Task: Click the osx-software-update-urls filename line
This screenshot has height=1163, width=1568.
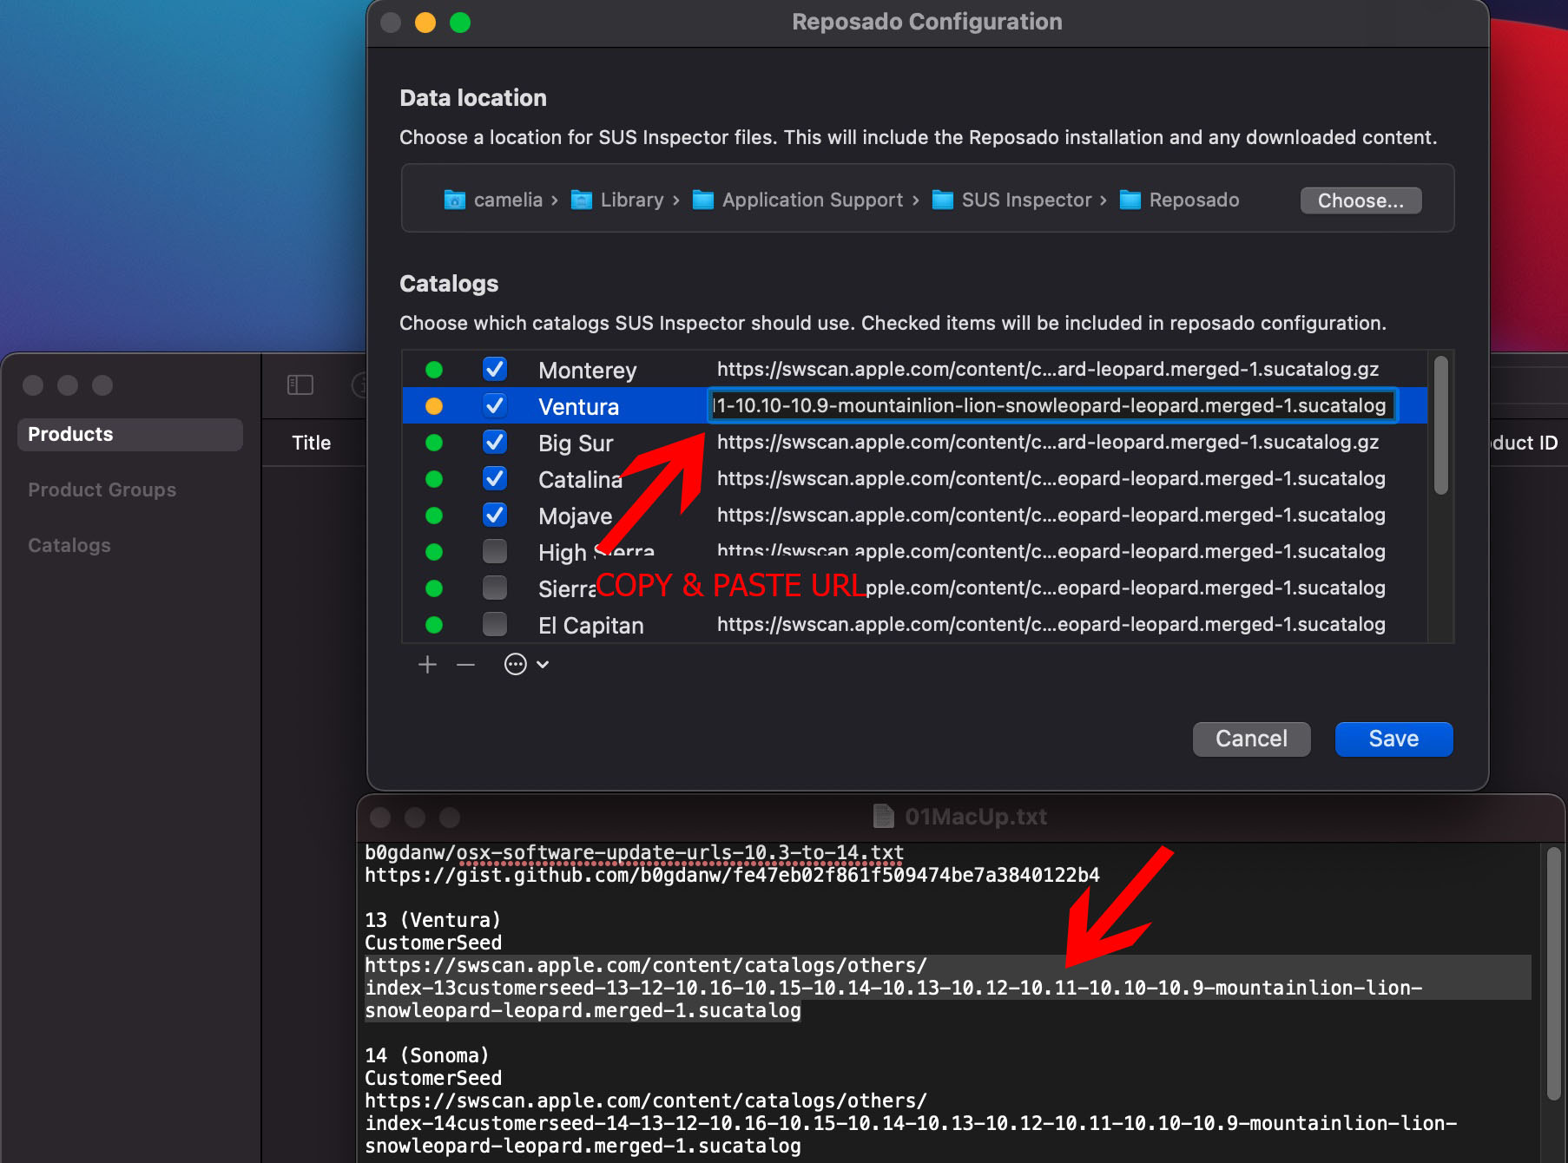Action: point(634,853)
